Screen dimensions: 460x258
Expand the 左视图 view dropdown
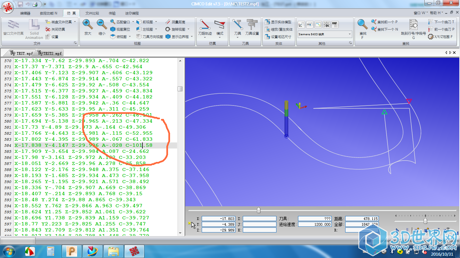156,29
